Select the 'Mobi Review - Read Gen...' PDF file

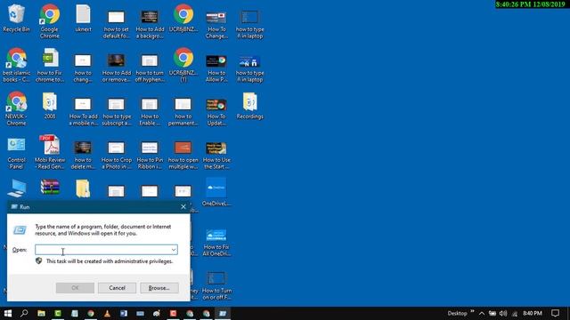click(50, 152)
